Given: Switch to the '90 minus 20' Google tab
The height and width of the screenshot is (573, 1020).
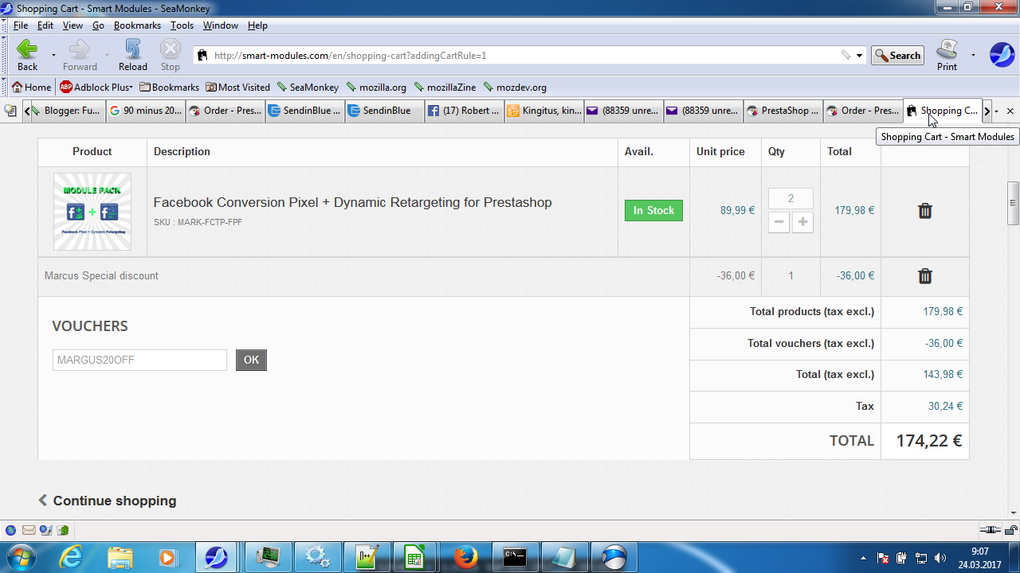Looking at the screenshot, I should [146, 111].
